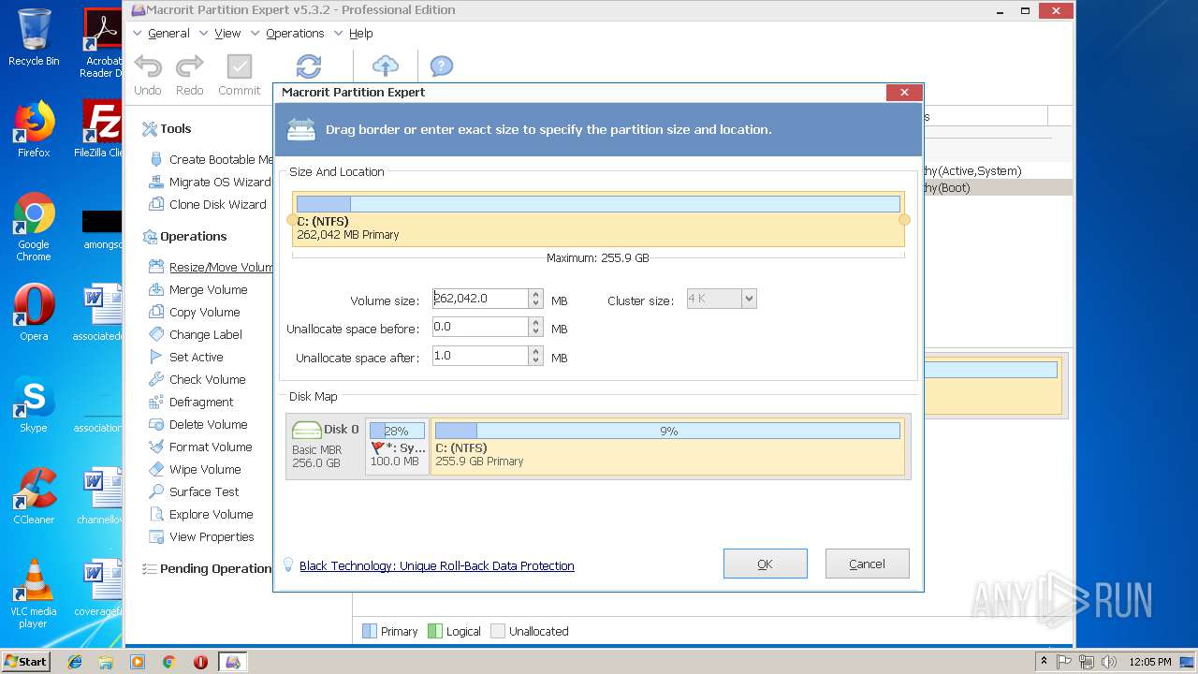
Task: Click the help chat bubble icon
Action: point(442,66)
